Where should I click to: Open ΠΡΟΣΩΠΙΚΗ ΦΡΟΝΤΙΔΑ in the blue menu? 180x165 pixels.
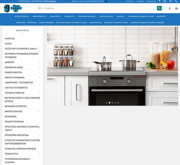(x=88, y=16)
